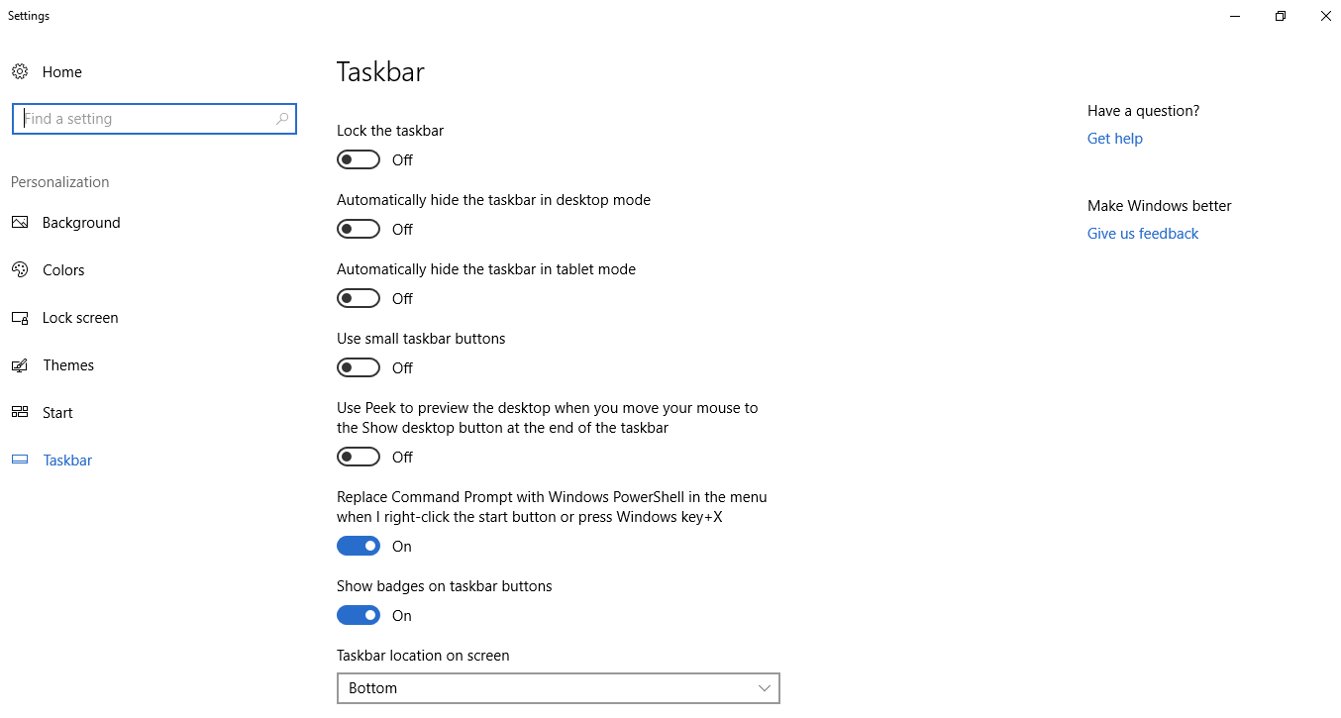Choose Start under Personalization
Viewport: 1341px width, 718px height.
[x=56, y=412]
